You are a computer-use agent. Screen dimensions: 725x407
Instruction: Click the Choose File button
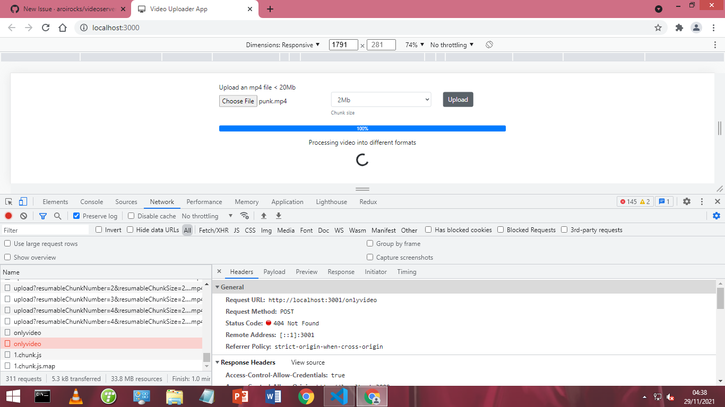[238, 101]
